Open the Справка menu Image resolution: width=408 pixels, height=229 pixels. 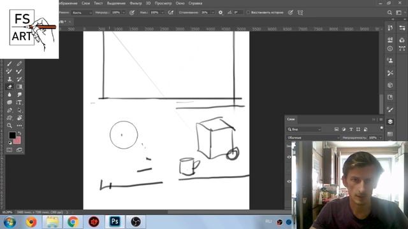(196, 3)
